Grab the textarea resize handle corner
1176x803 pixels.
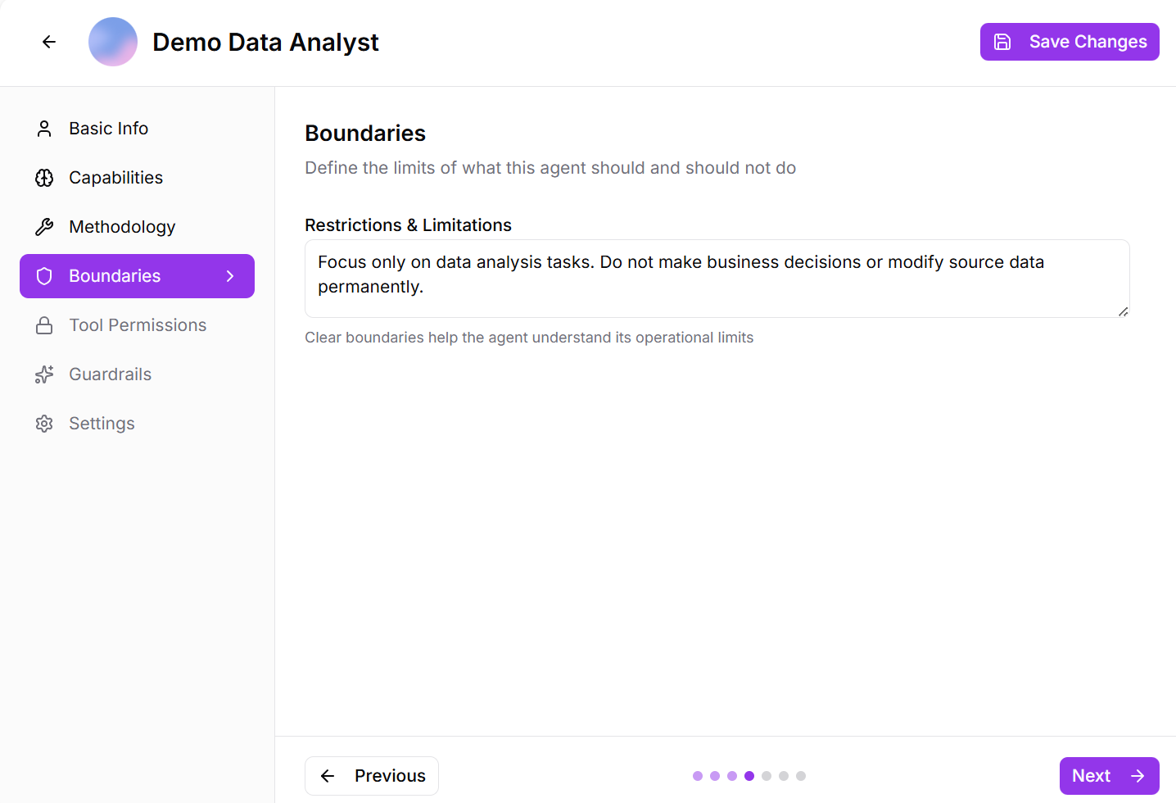pos(1124,311)
